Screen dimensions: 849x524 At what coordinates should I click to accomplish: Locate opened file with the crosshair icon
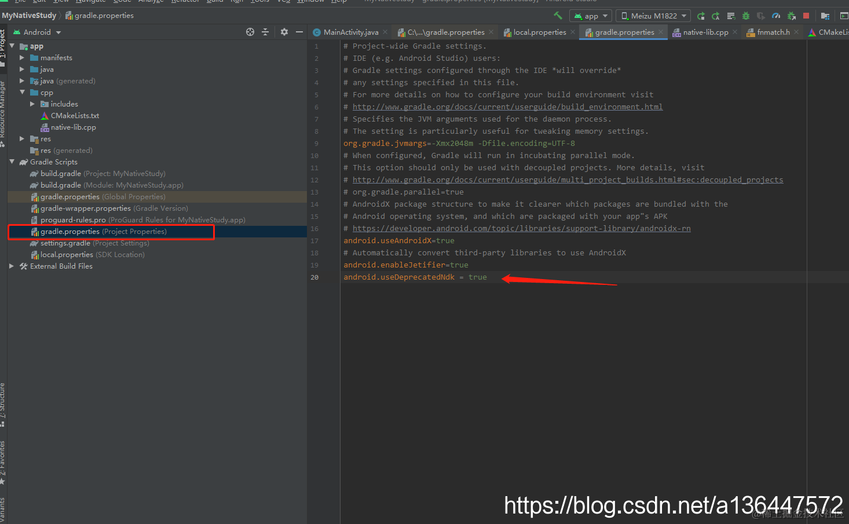(250, 32)
